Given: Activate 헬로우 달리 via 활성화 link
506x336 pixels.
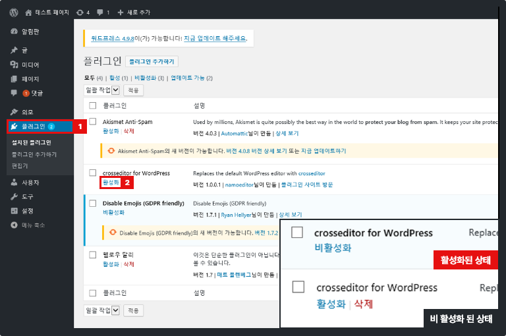Looking at the screenshot, I should (x=111, y=264).
